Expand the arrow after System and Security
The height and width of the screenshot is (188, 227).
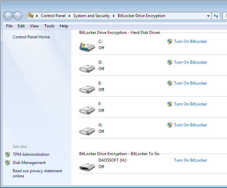click(x=114, y=16)
